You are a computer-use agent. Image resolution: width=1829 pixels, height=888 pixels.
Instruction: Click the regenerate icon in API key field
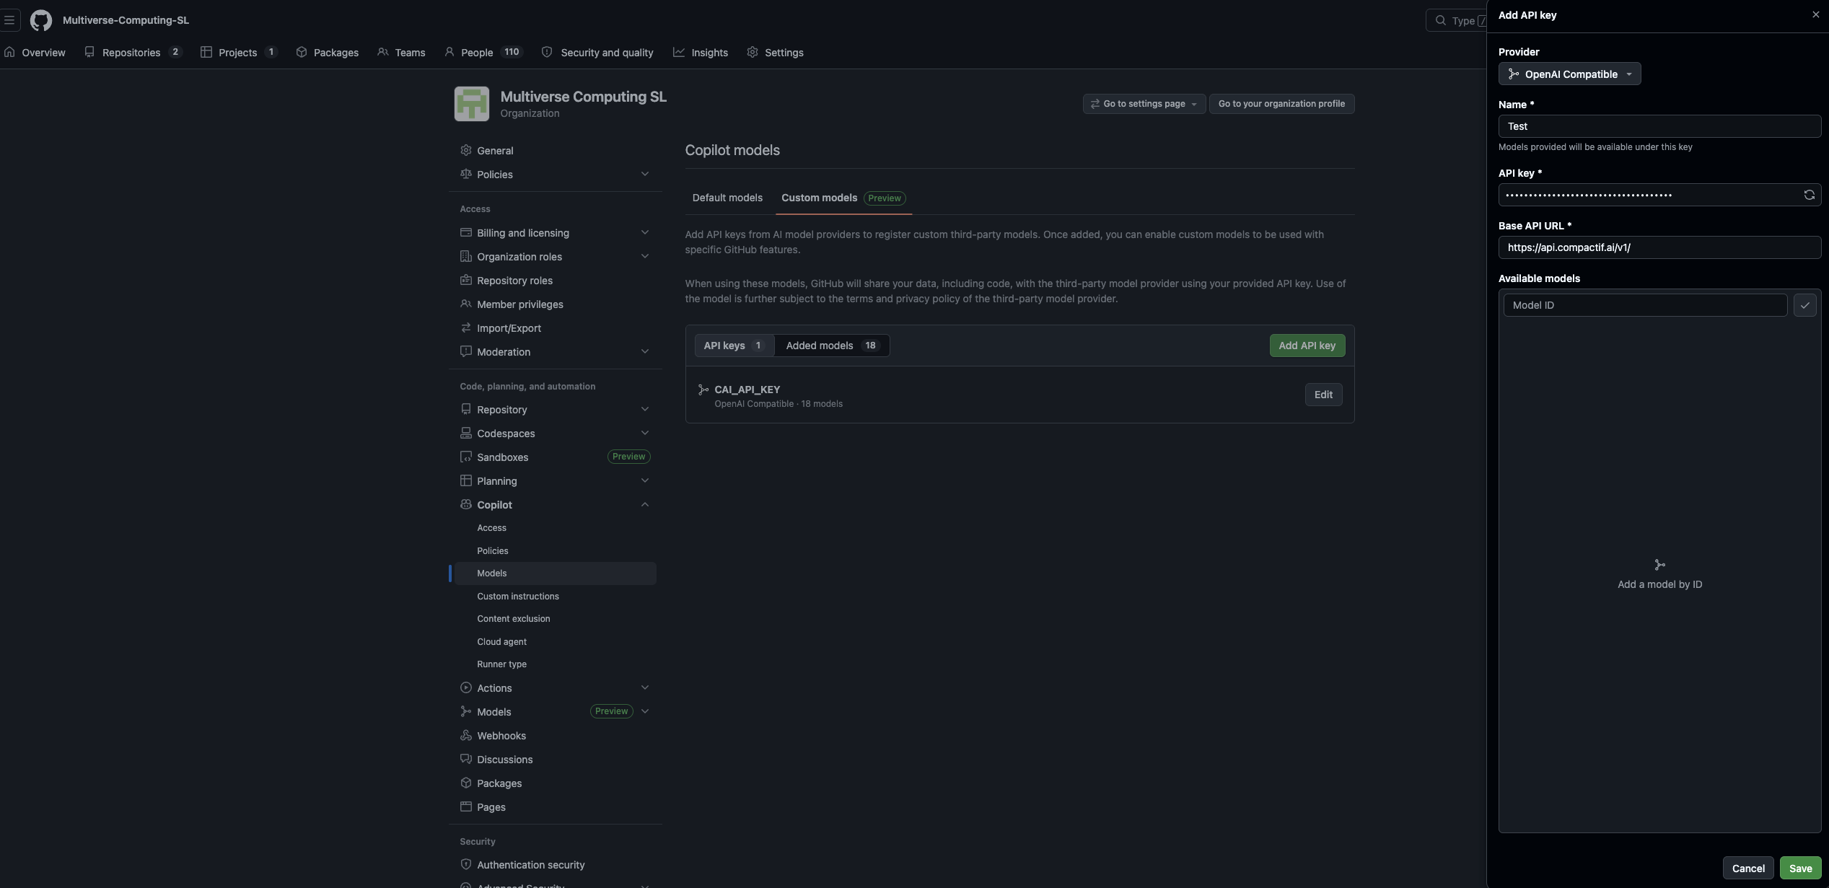tap(1809, 195)
